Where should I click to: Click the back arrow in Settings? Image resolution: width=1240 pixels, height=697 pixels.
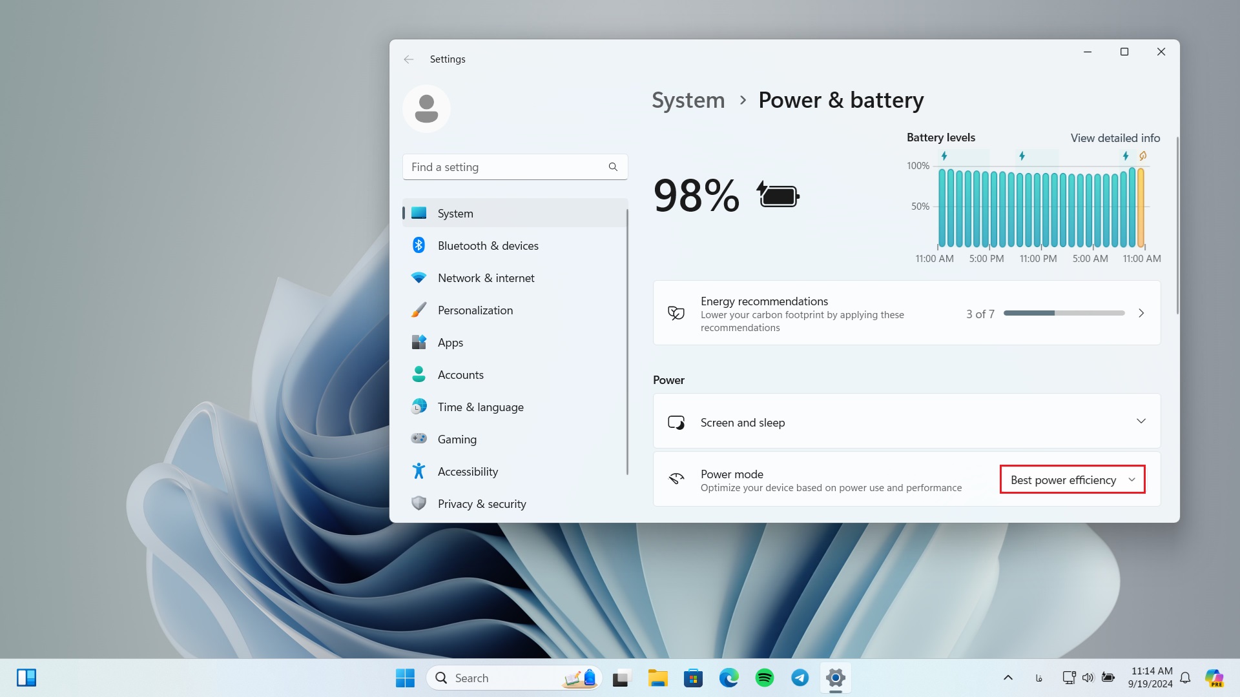408,59
